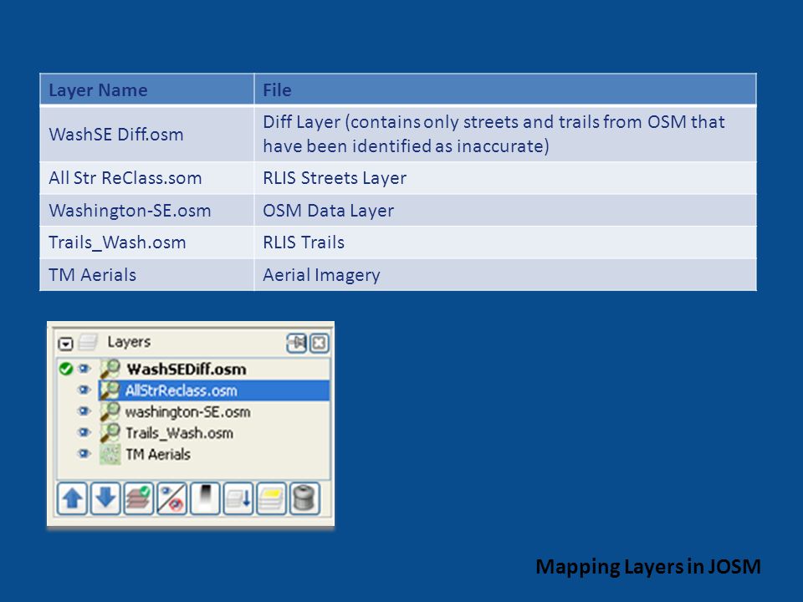The height and width of the screenshot is (602, 803).
Task: Click magnifier data icon of WashSEDiff.osm
Action: tap(110, 369)
